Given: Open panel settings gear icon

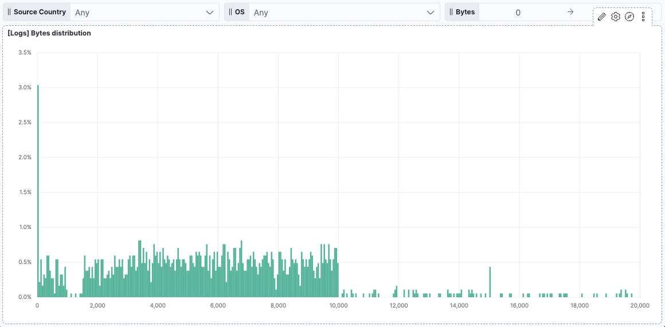Looking at the screenshot, I should pos(615,17).
